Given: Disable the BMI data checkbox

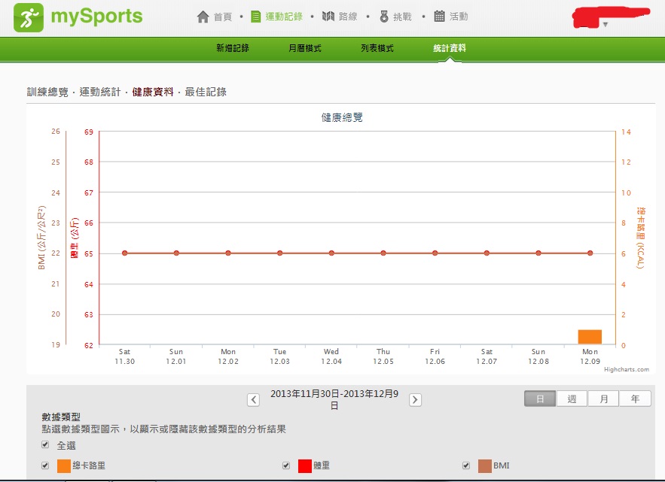Looking at the screenshot, I should (x=466, y=465).
